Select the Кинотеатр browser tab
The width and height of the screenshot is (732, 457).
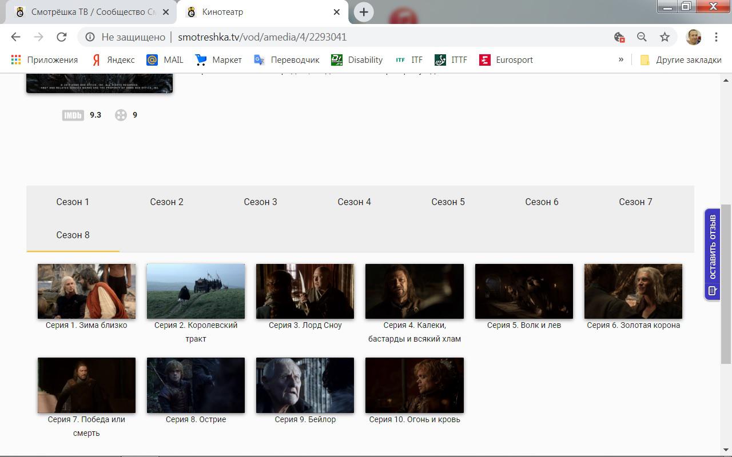point(263,12)
